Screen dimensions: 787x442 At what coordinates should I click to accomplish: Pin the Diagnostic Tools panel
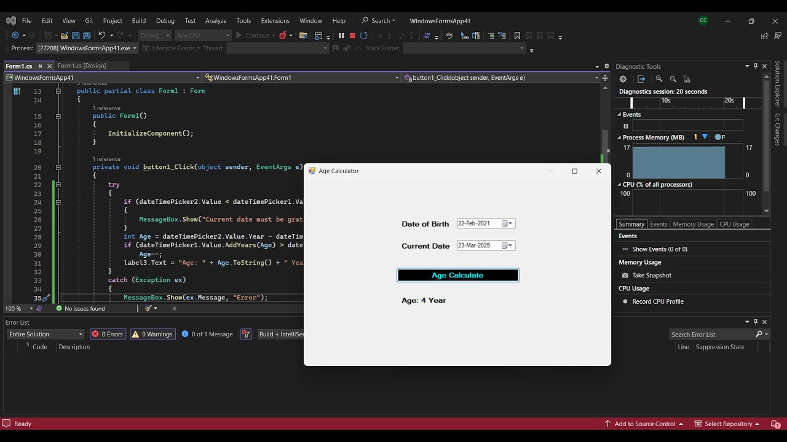coord(756,66)
